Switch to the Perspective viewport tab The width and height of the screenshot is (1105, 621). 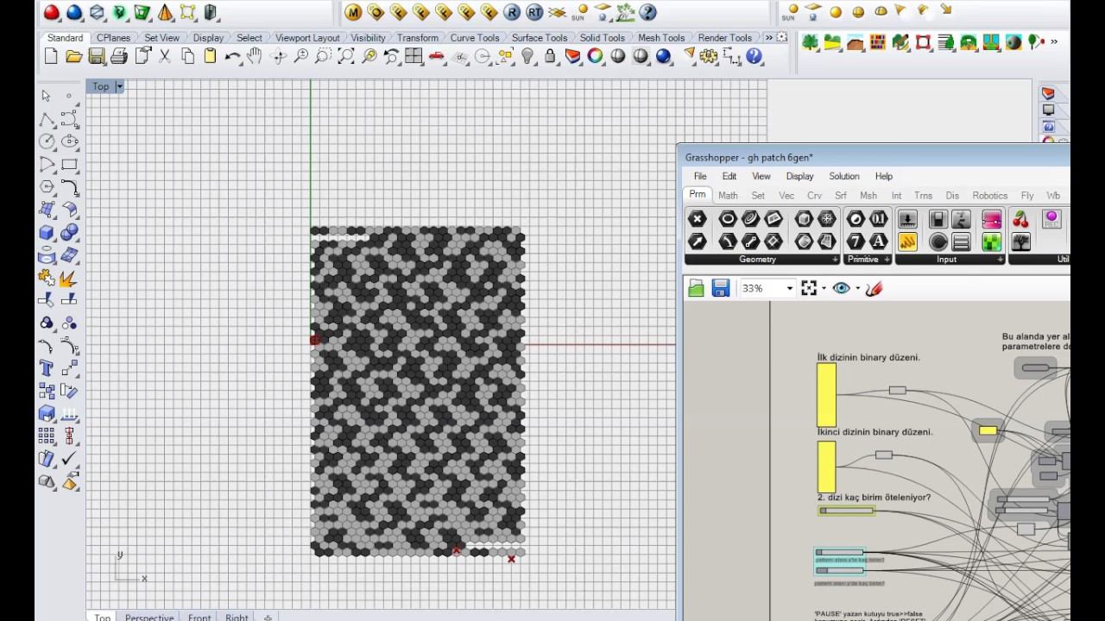(x=149, y=617)
